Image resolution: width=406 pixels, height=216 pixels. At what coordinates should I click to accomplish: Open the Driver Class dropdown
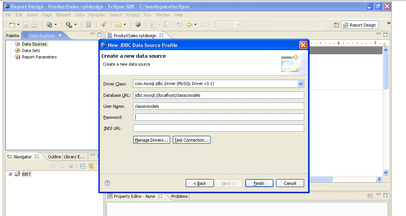(x=300, y=84)
